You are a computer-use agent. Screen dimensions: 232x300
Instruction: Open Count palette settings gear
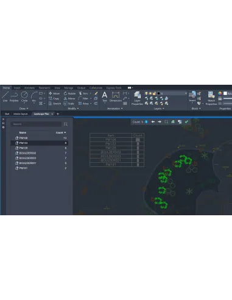(x=3, y=127)
